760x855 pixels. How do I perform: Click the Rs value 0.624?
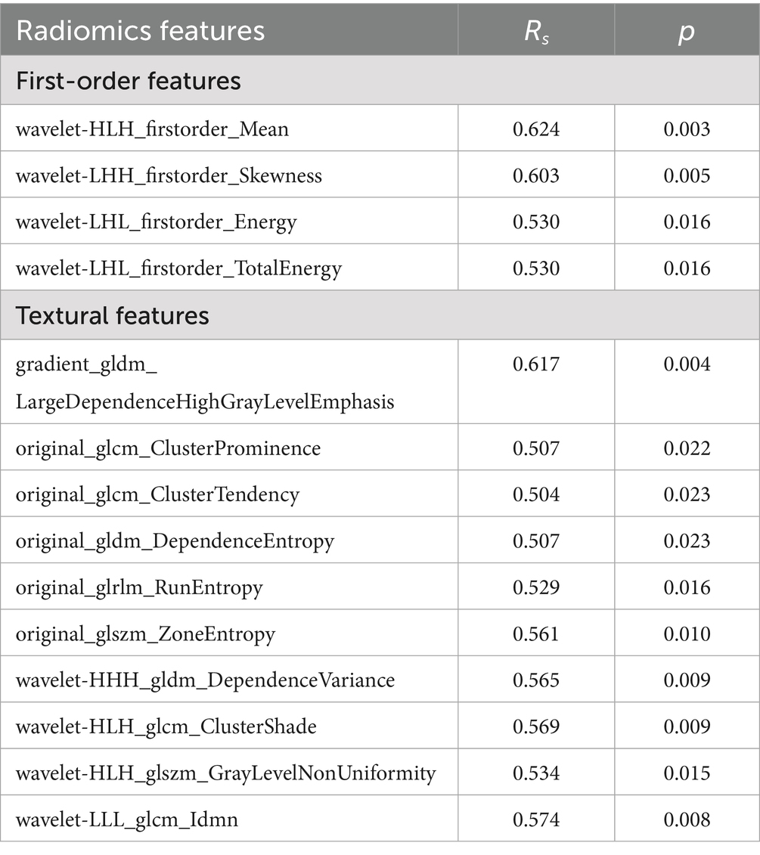pos(536,129)
